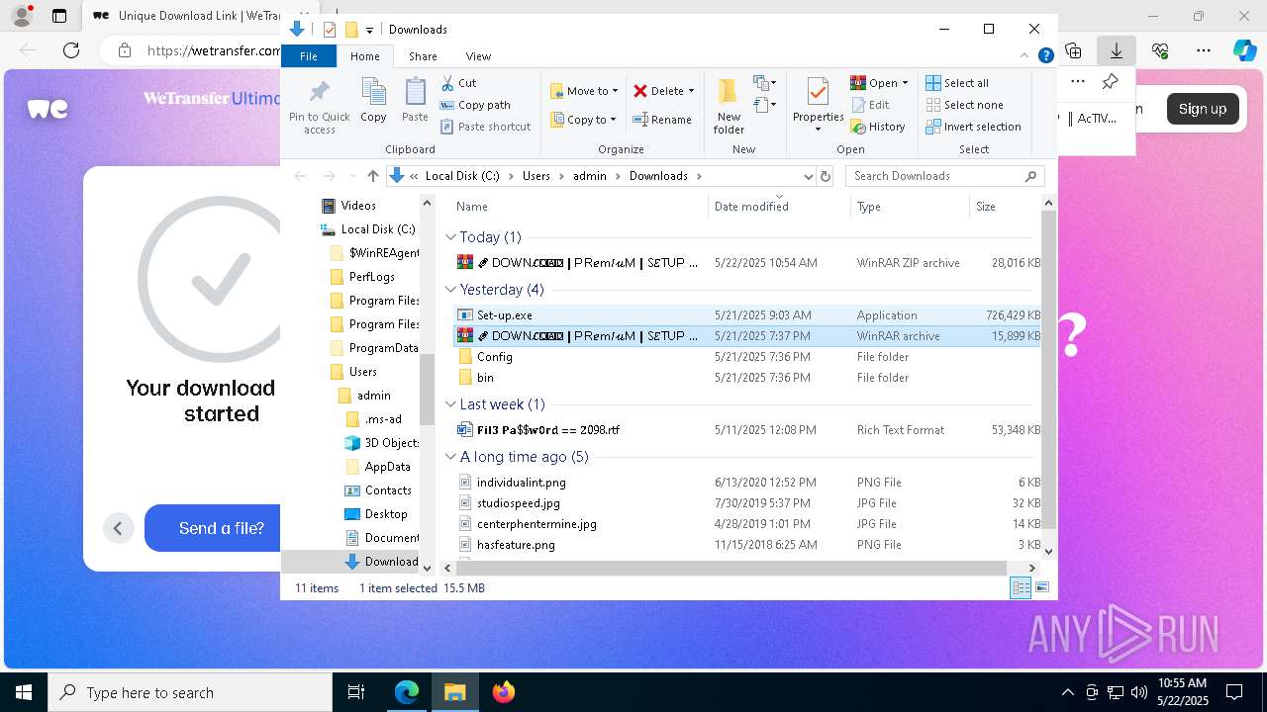The image size is (1267, 712).
Task: Open Edge downloads toolbar icon
Action: (x=1116, y=50)
